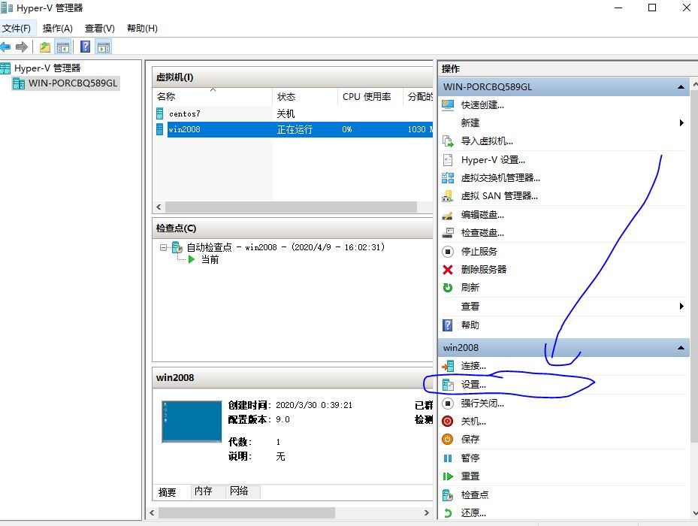This screenshot has height=526, width=698.
Task: Select the 自动检查点 win2008 checkpoint
Action: pyautogui.click(x=286, y=247)
